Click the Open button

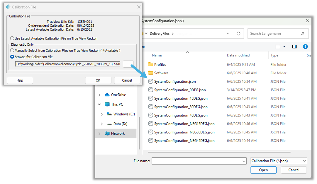pos(263,170)
